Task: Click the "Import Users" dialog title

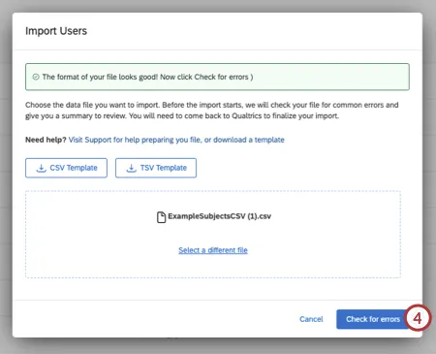Action: coord(56,31)
